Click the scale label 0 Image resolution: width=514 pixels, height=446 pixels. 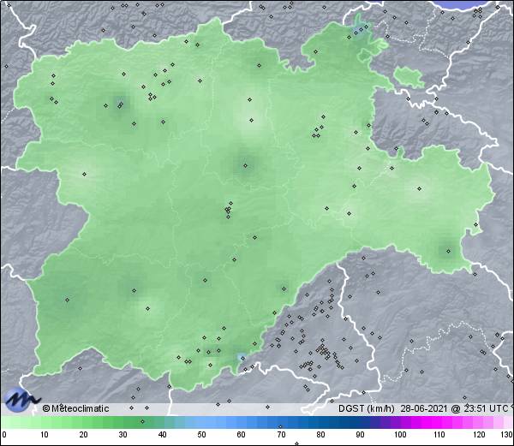point(4,436)
